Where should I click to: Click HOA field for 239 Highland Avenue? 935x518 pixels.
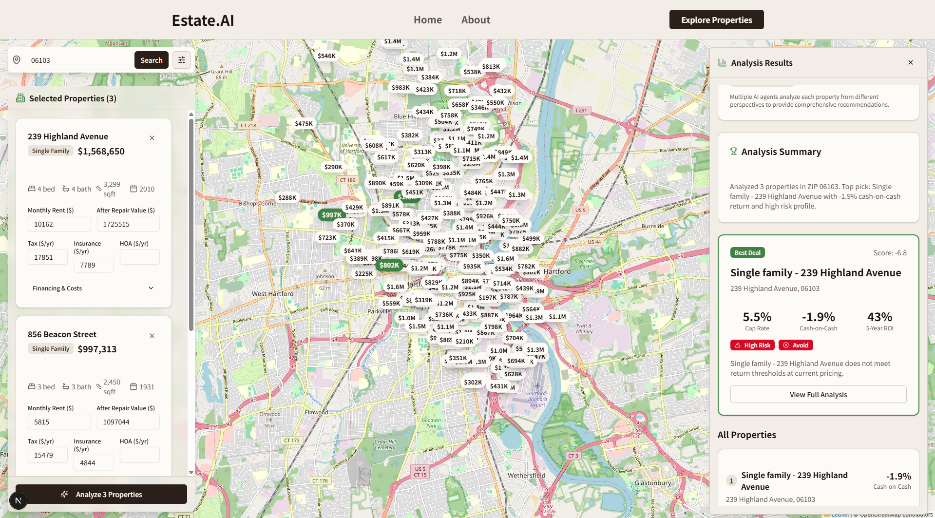pos(140,257)
